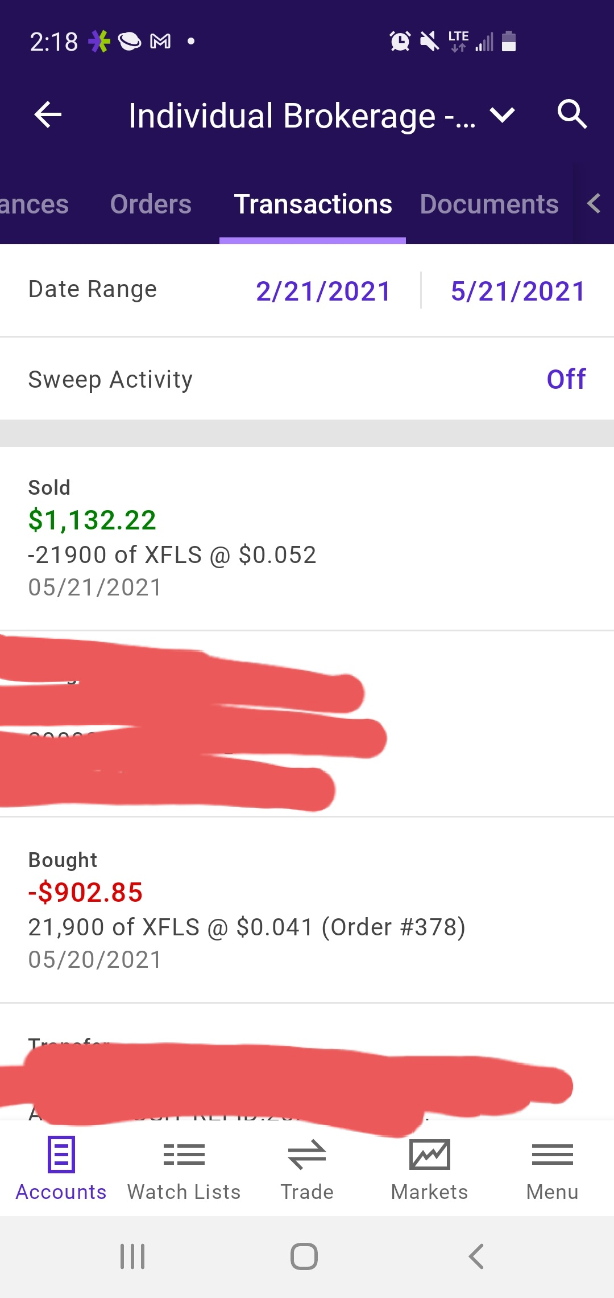614x1298 pixels.
Task: Toggle Sweep Activity Off setting
Action: [566, 379]
